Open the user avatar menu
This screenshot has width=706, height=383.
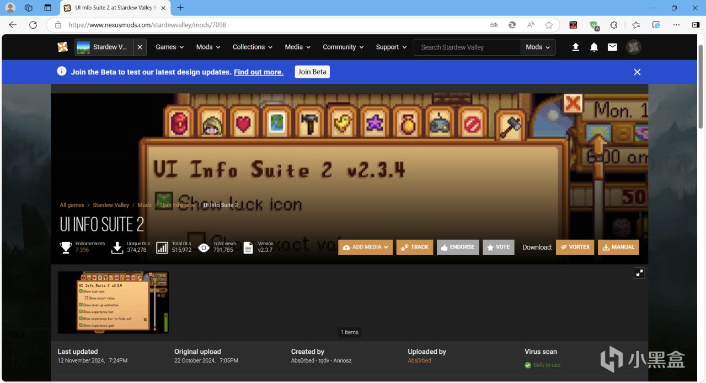pyautogui.click(x=634, y=47)
